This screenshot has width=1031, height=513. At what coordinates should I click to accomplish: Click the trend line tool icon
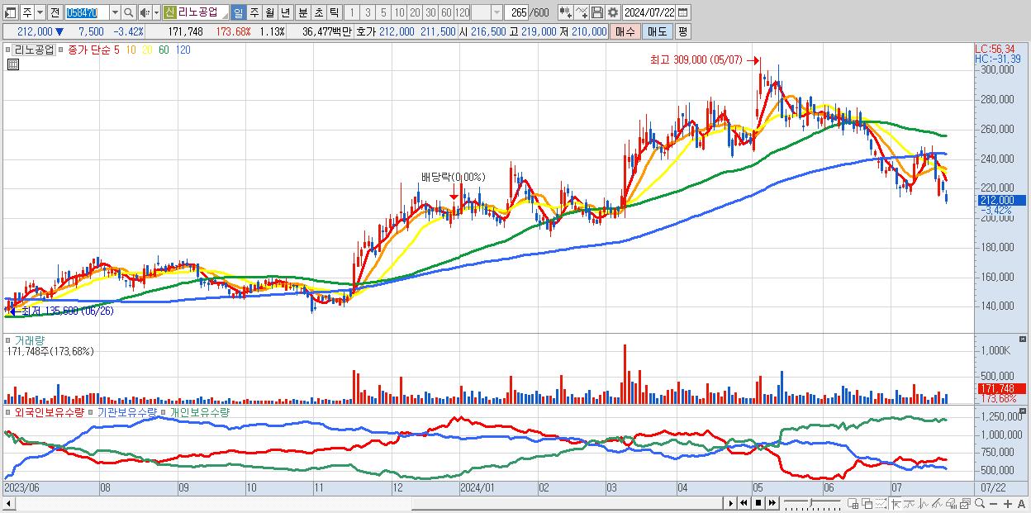(x=936, y=503)
